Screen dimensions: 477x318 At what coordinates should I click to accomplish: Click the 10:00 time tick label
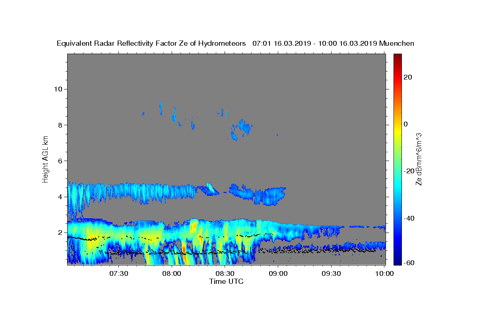(x=384, y=273)
